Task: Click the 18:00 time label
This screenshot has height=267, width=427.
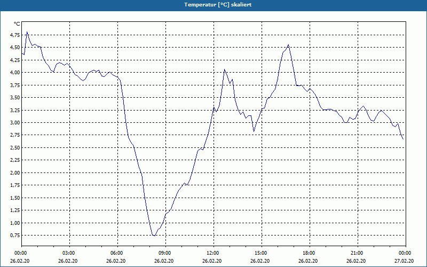Action: 310,253
